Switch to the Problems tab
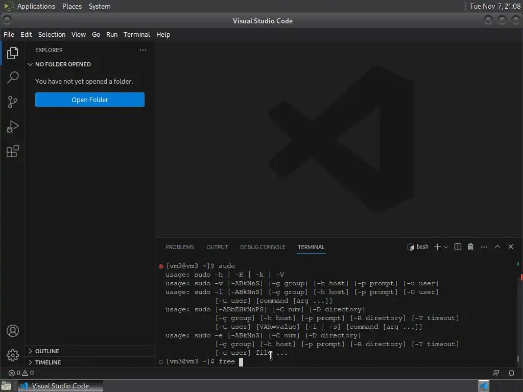Viewport: 523px width, 392px height. pyautogui.click(x=180, y=247)
